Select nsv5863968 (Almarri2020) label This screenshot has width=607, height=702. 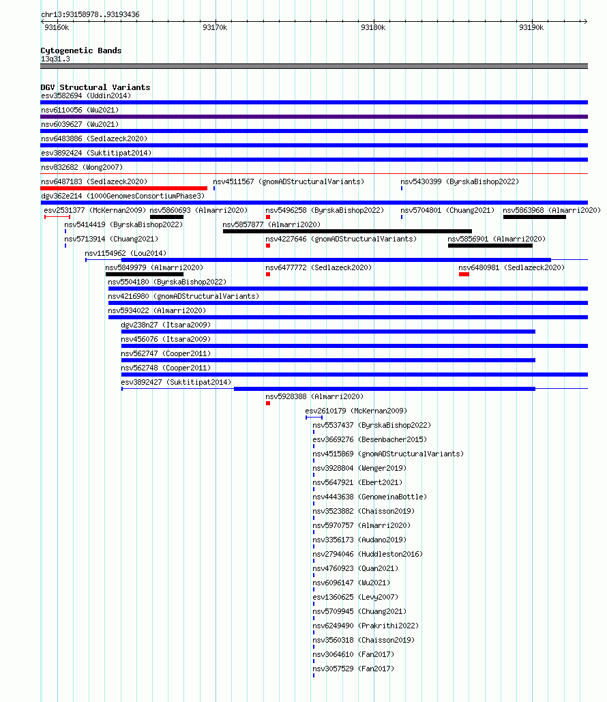coord(552,210)
